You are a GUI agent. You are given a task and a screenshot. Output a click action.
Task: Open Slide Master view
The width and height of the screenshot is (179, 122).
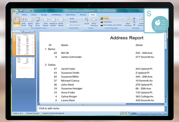pyautogui.click(x=46, y=21)
